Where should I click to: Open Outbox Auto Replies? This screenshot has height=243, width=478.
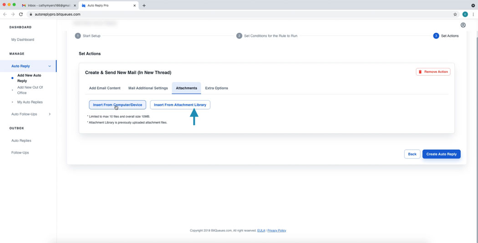pos(21,141)
